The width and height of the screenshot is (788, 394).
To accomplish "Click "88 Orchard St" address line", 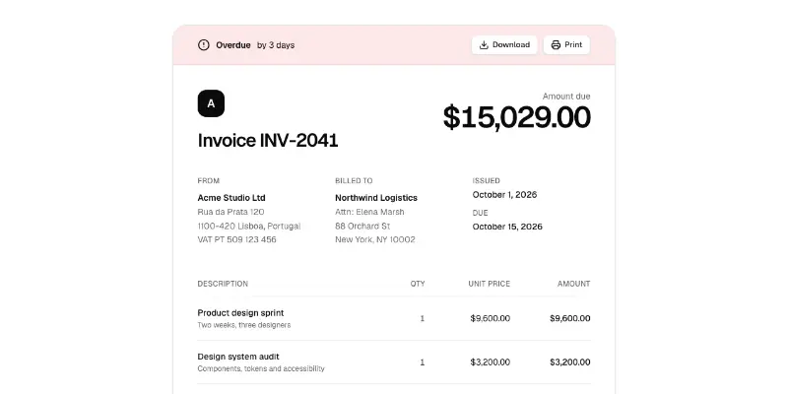I will click(362, 227).
